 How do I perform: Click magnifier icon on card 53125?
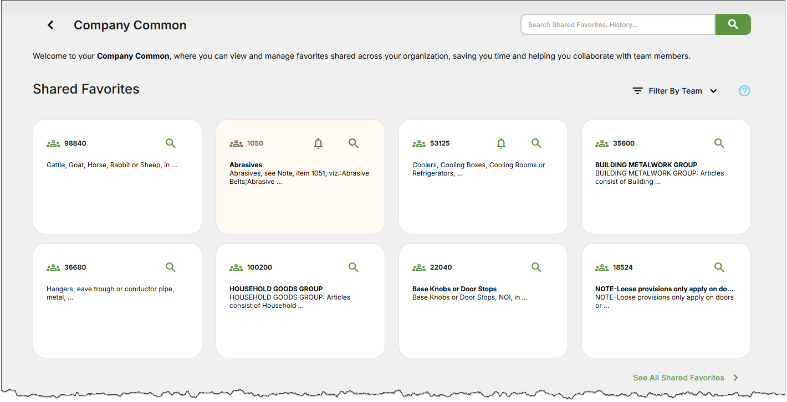pos(536,143)
